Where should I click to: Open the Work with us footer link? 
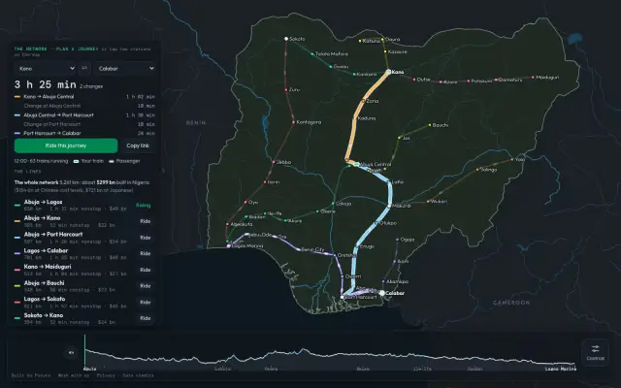click(74, 375)
